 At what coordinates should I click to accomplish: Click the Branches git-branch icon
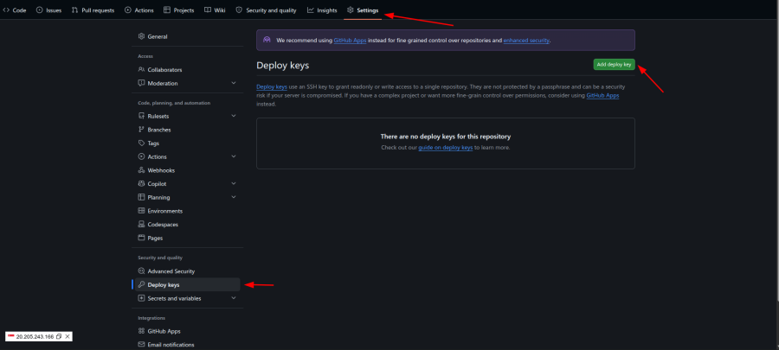141,130
